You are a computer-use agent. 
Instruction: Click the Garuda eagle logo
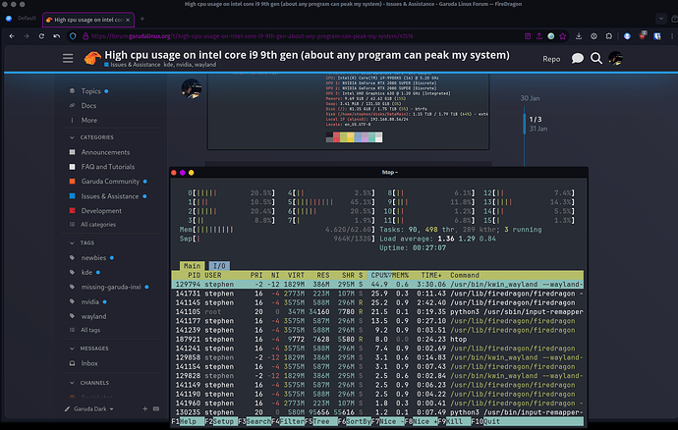92,58
